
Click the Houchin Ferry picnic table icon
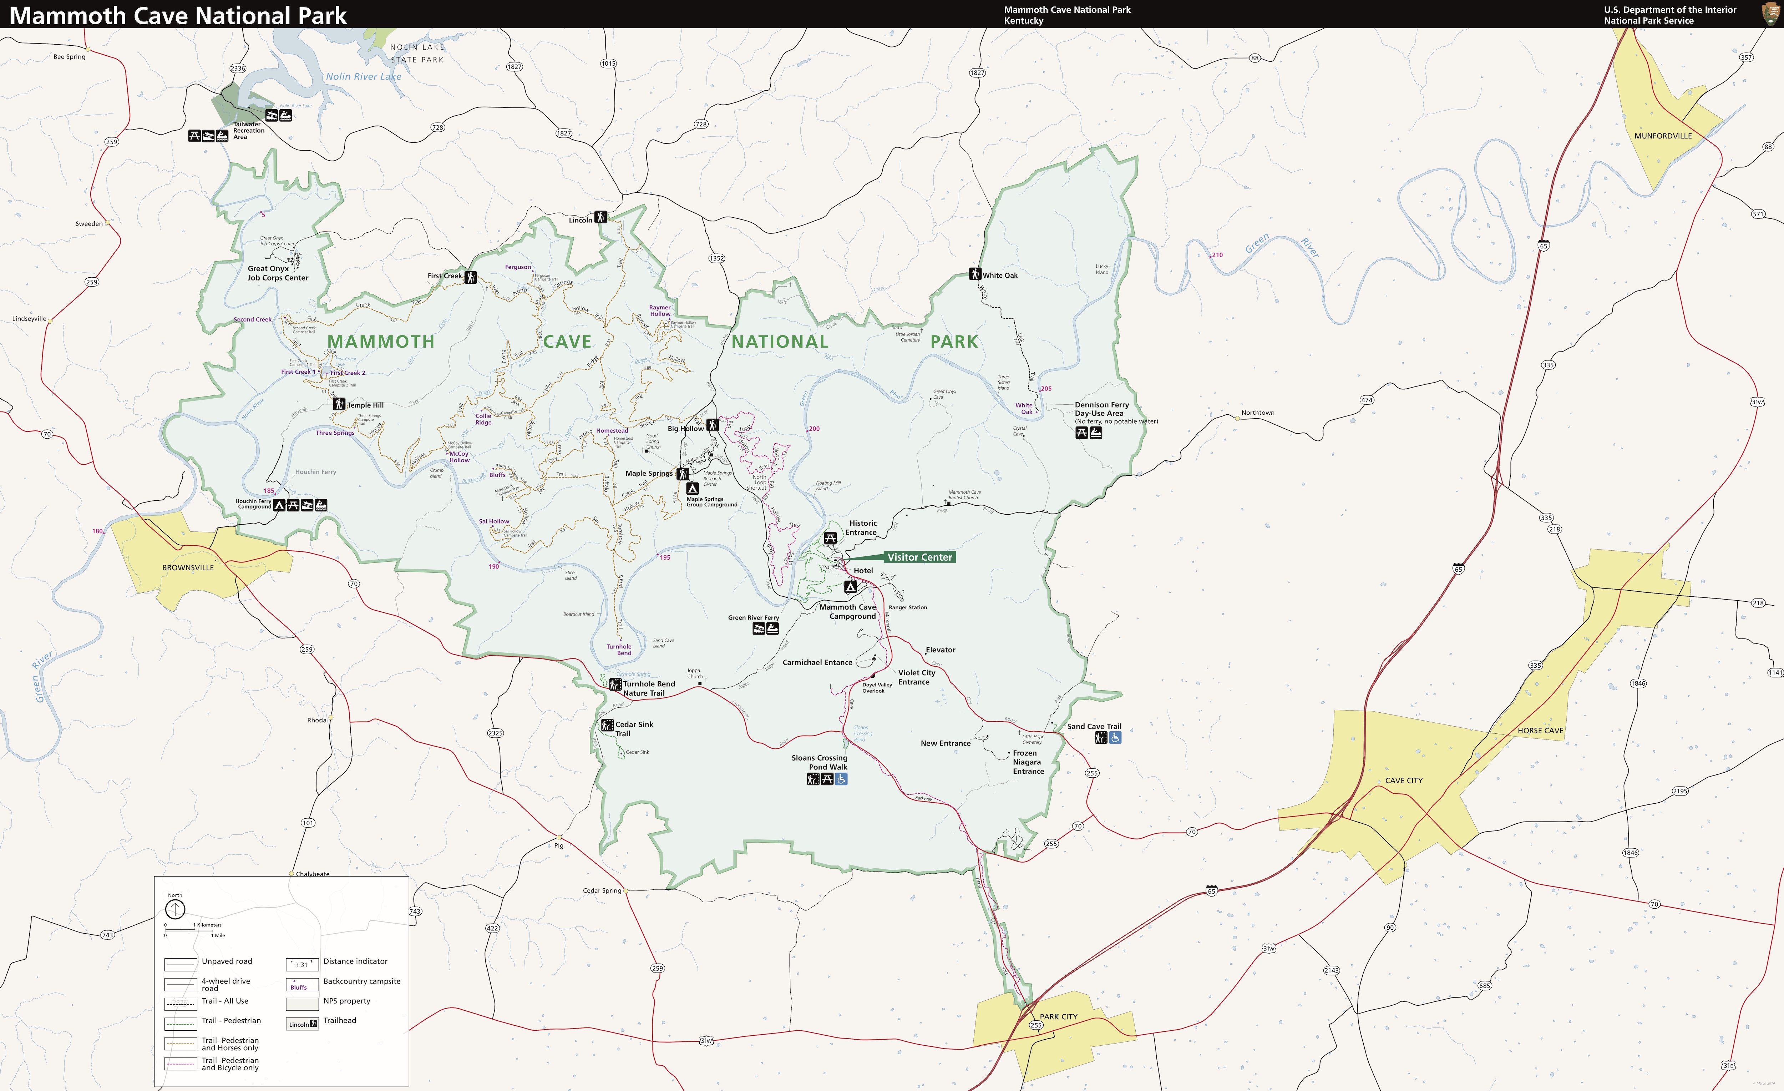(x=293, y=505)
